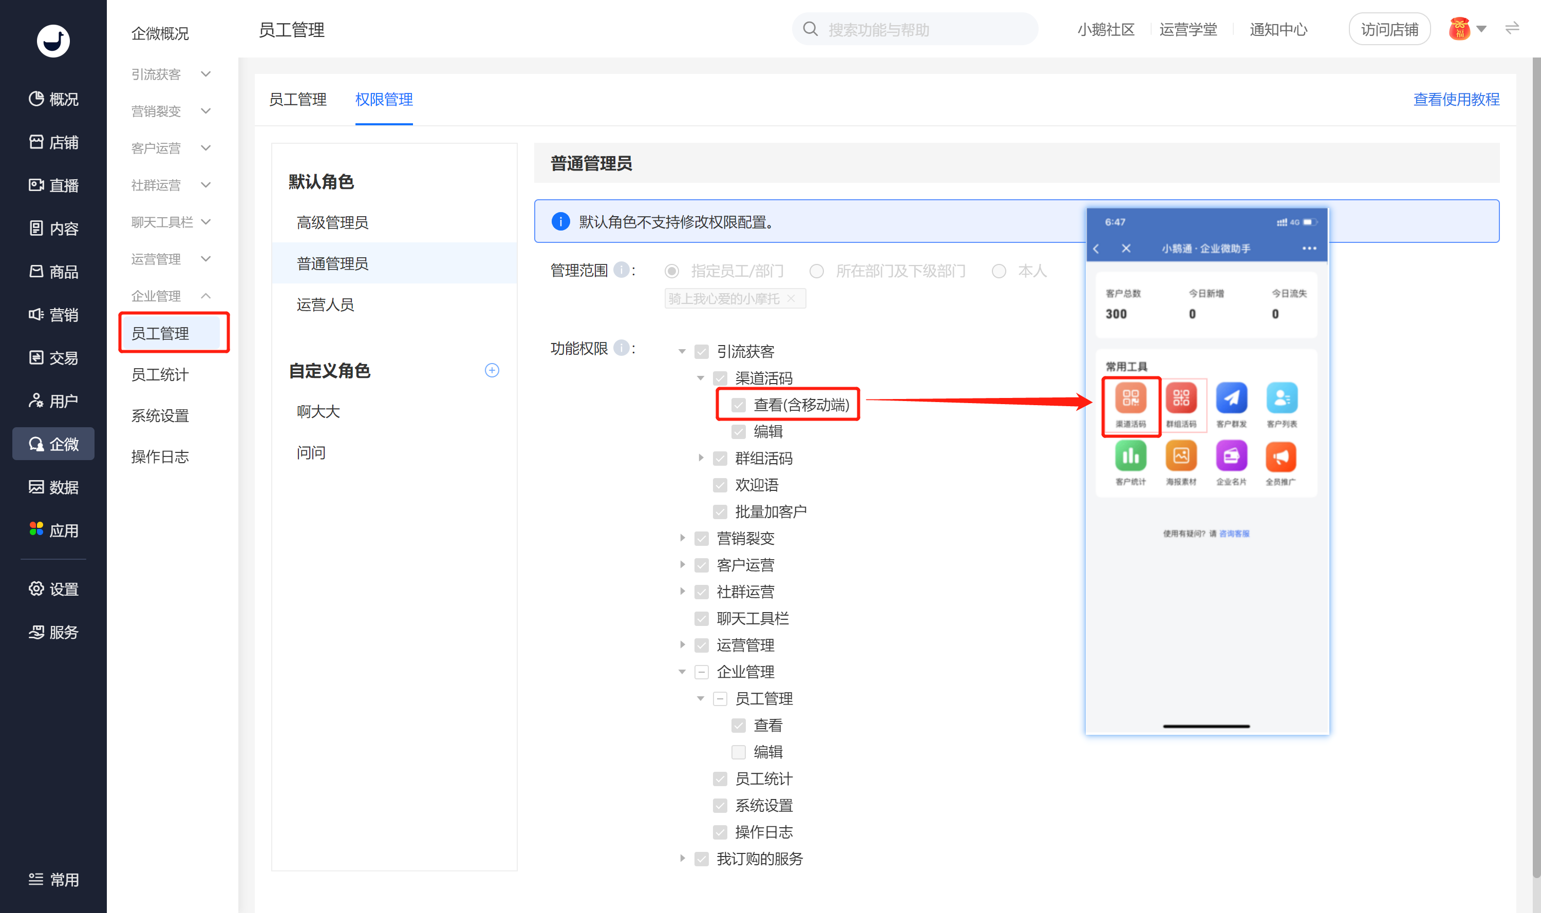Open the 营销 marketing section

click(53, 314)
